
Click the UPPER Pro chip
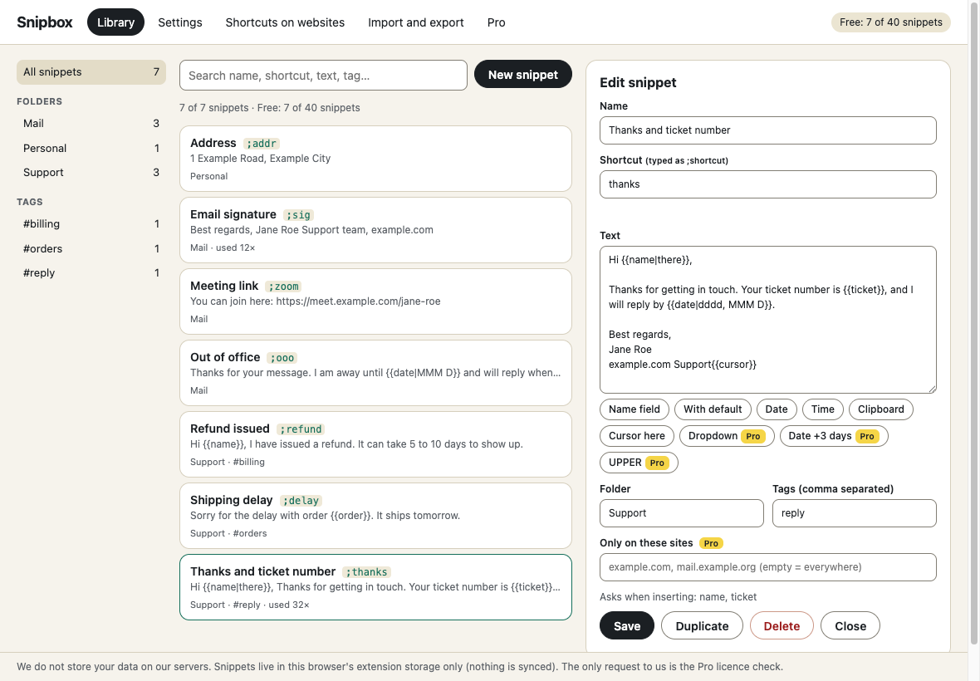pos(639,463)
